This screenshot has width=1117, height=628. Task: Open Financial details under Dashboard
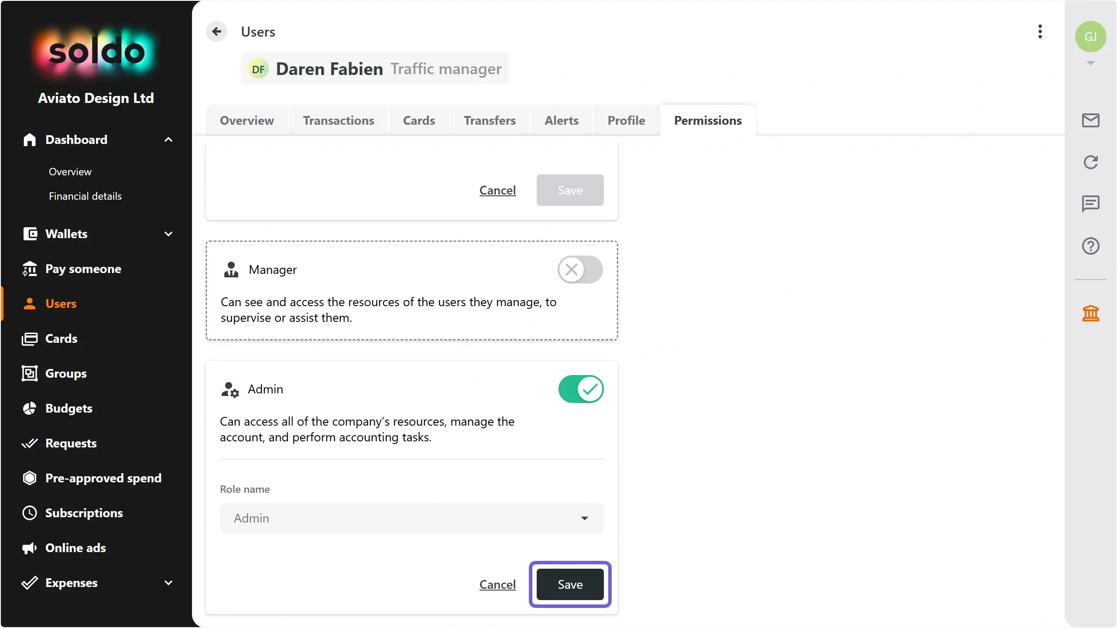point(85,196)
